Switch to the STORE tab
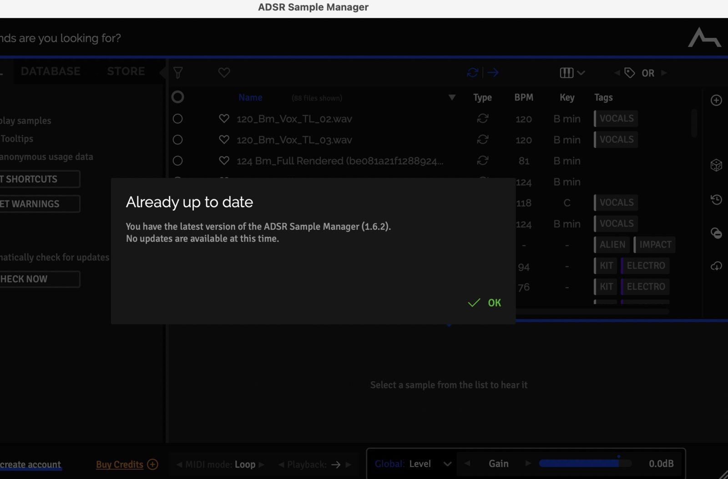This screenshot has width=728, height=479. [126, 71]
